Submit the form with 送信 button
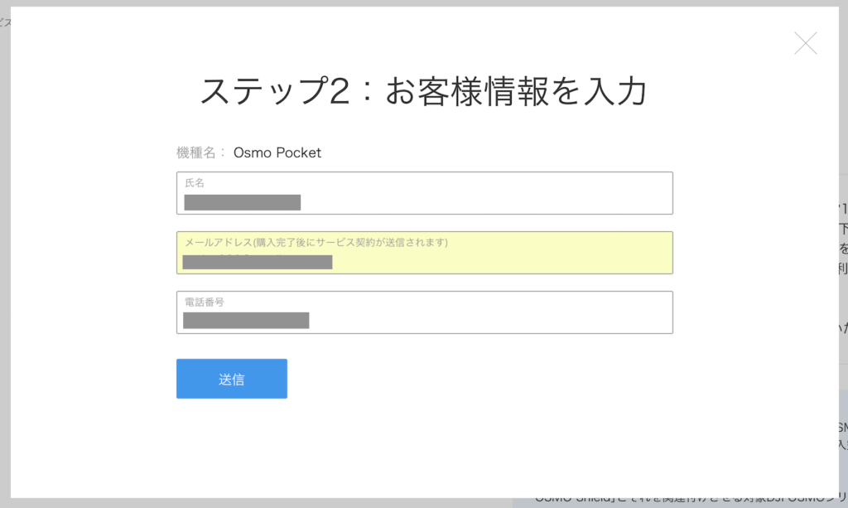The image size is (848, 508). [x=232, y=379]
